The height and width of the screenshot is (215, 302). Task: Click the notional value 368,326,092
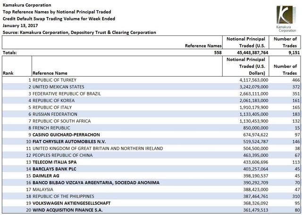click(x=256, y=203)
